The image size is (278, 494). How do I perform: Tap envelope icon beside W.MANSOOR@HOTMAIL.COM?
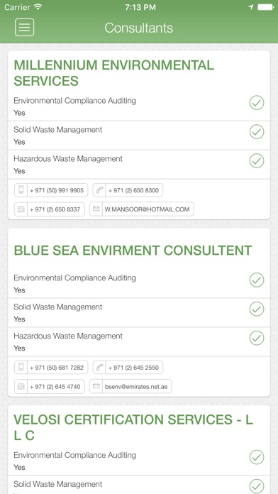point(96,209)
